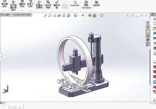
Task: Click the Take Snapshot (拍快照) camera icon
Action: click(96, 4)
